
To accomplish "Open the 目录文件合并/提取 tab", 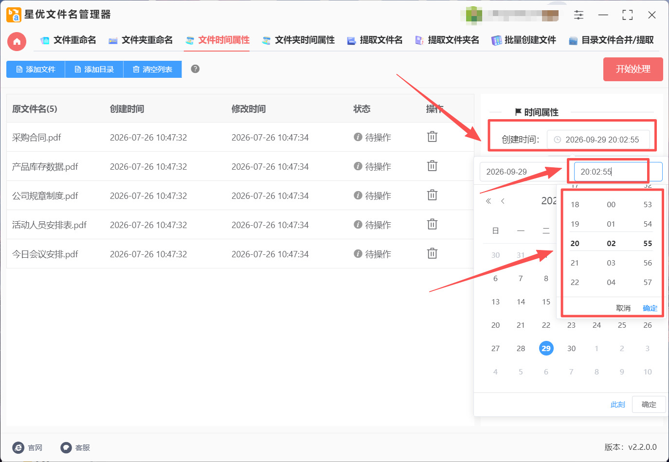I will [611, 40].
